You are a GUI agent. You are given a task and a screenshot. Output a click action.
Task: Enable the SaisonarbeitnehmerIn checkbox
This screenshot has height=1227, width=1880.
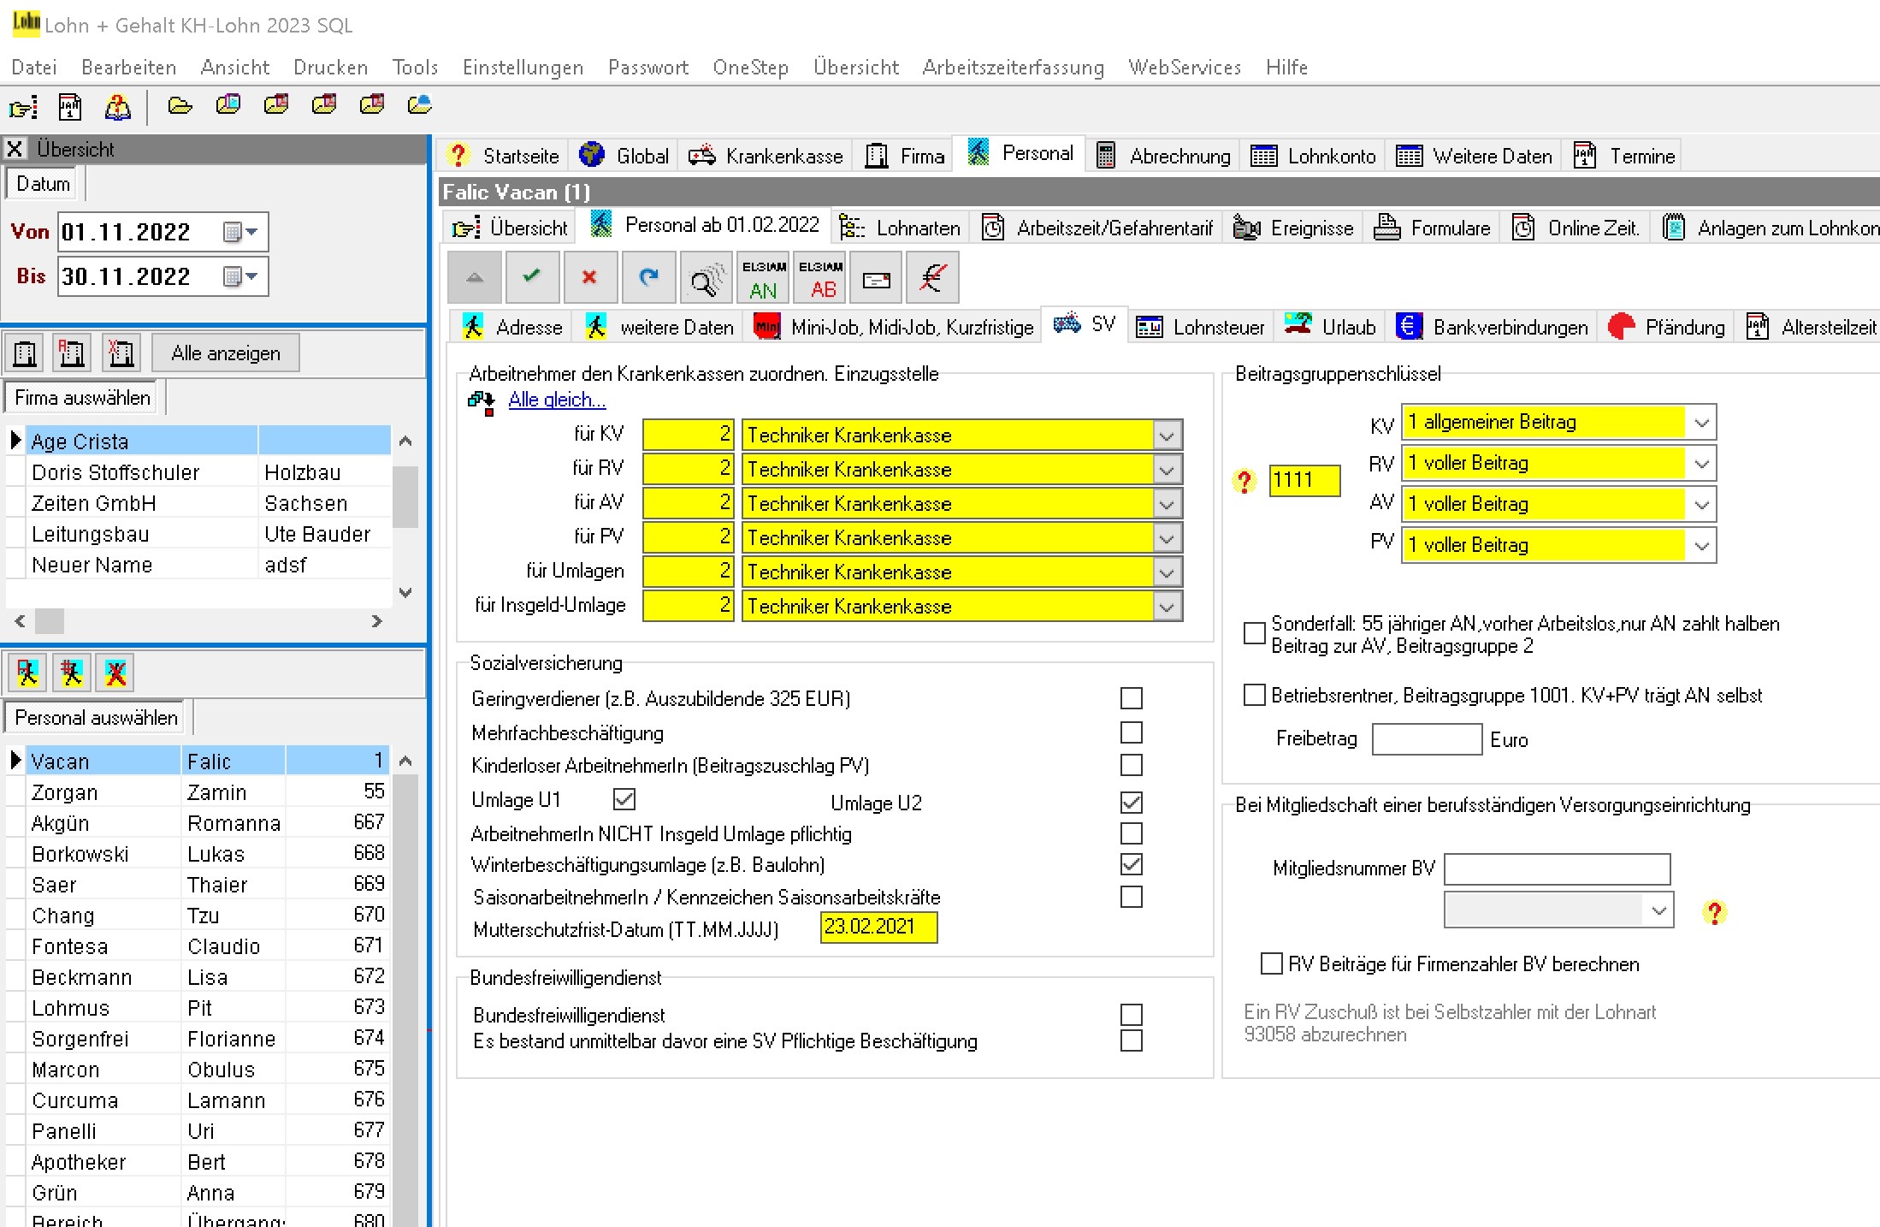pyautogui.click(x=1132, y=897)
